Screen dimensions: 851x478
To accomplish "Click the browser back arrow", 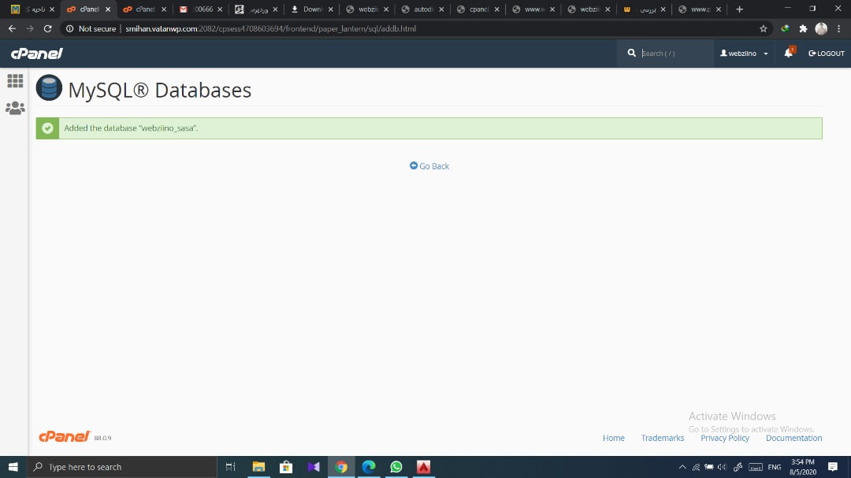I will coord(12,28).
